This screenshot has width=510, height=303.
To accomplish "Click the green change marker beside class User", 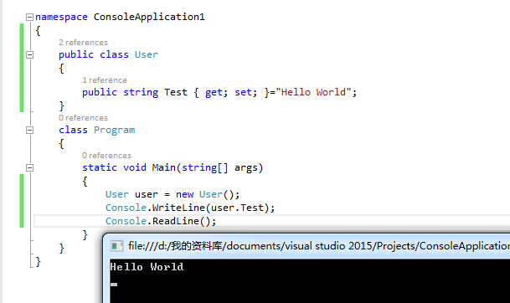I will [x=22, y=68].
